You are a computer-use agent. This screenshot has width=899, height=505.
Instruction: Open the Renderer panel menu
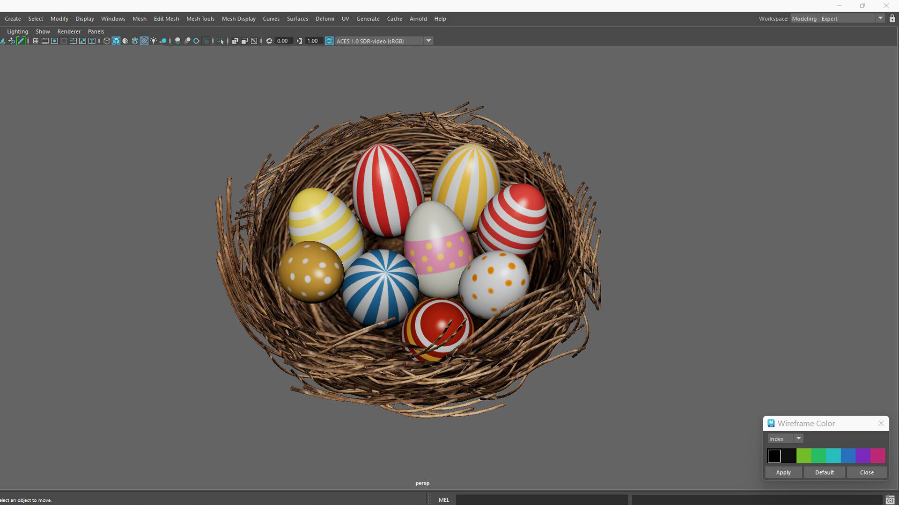pos(69,31)
